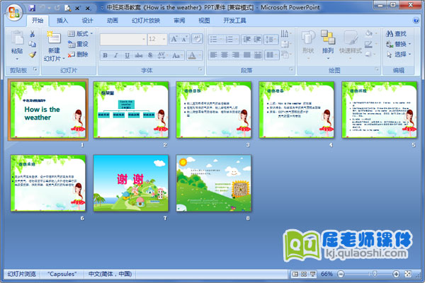Open the font size 12 dropdown

[x=164, y=40]
